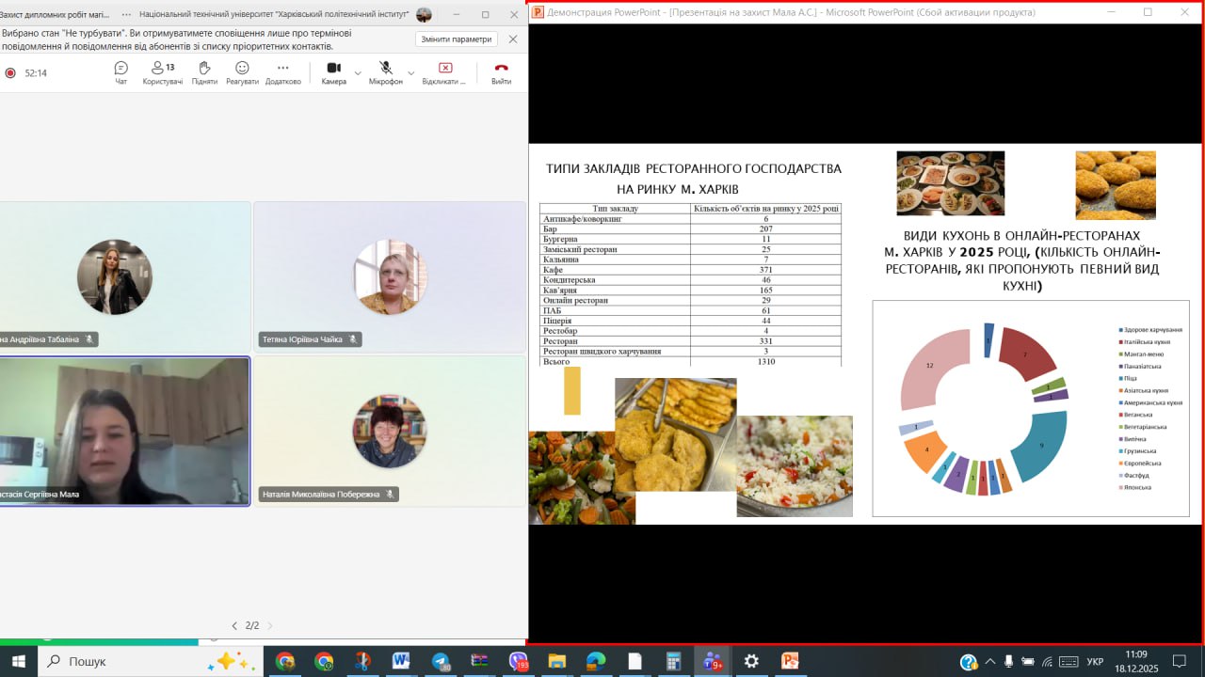The height and width of the screenshot is (677, 1205).
Task: Dismiss the Do Not Disturb notification banner
Action: click(x=513, y=39)
